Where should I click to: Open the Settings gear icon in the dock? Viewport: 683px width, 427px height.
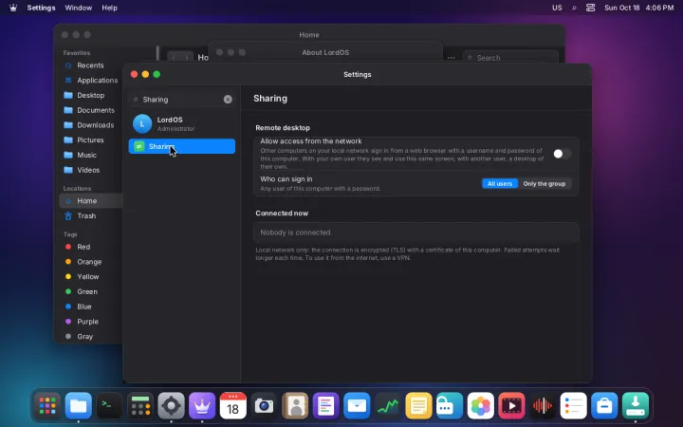(x=171, y=406)
